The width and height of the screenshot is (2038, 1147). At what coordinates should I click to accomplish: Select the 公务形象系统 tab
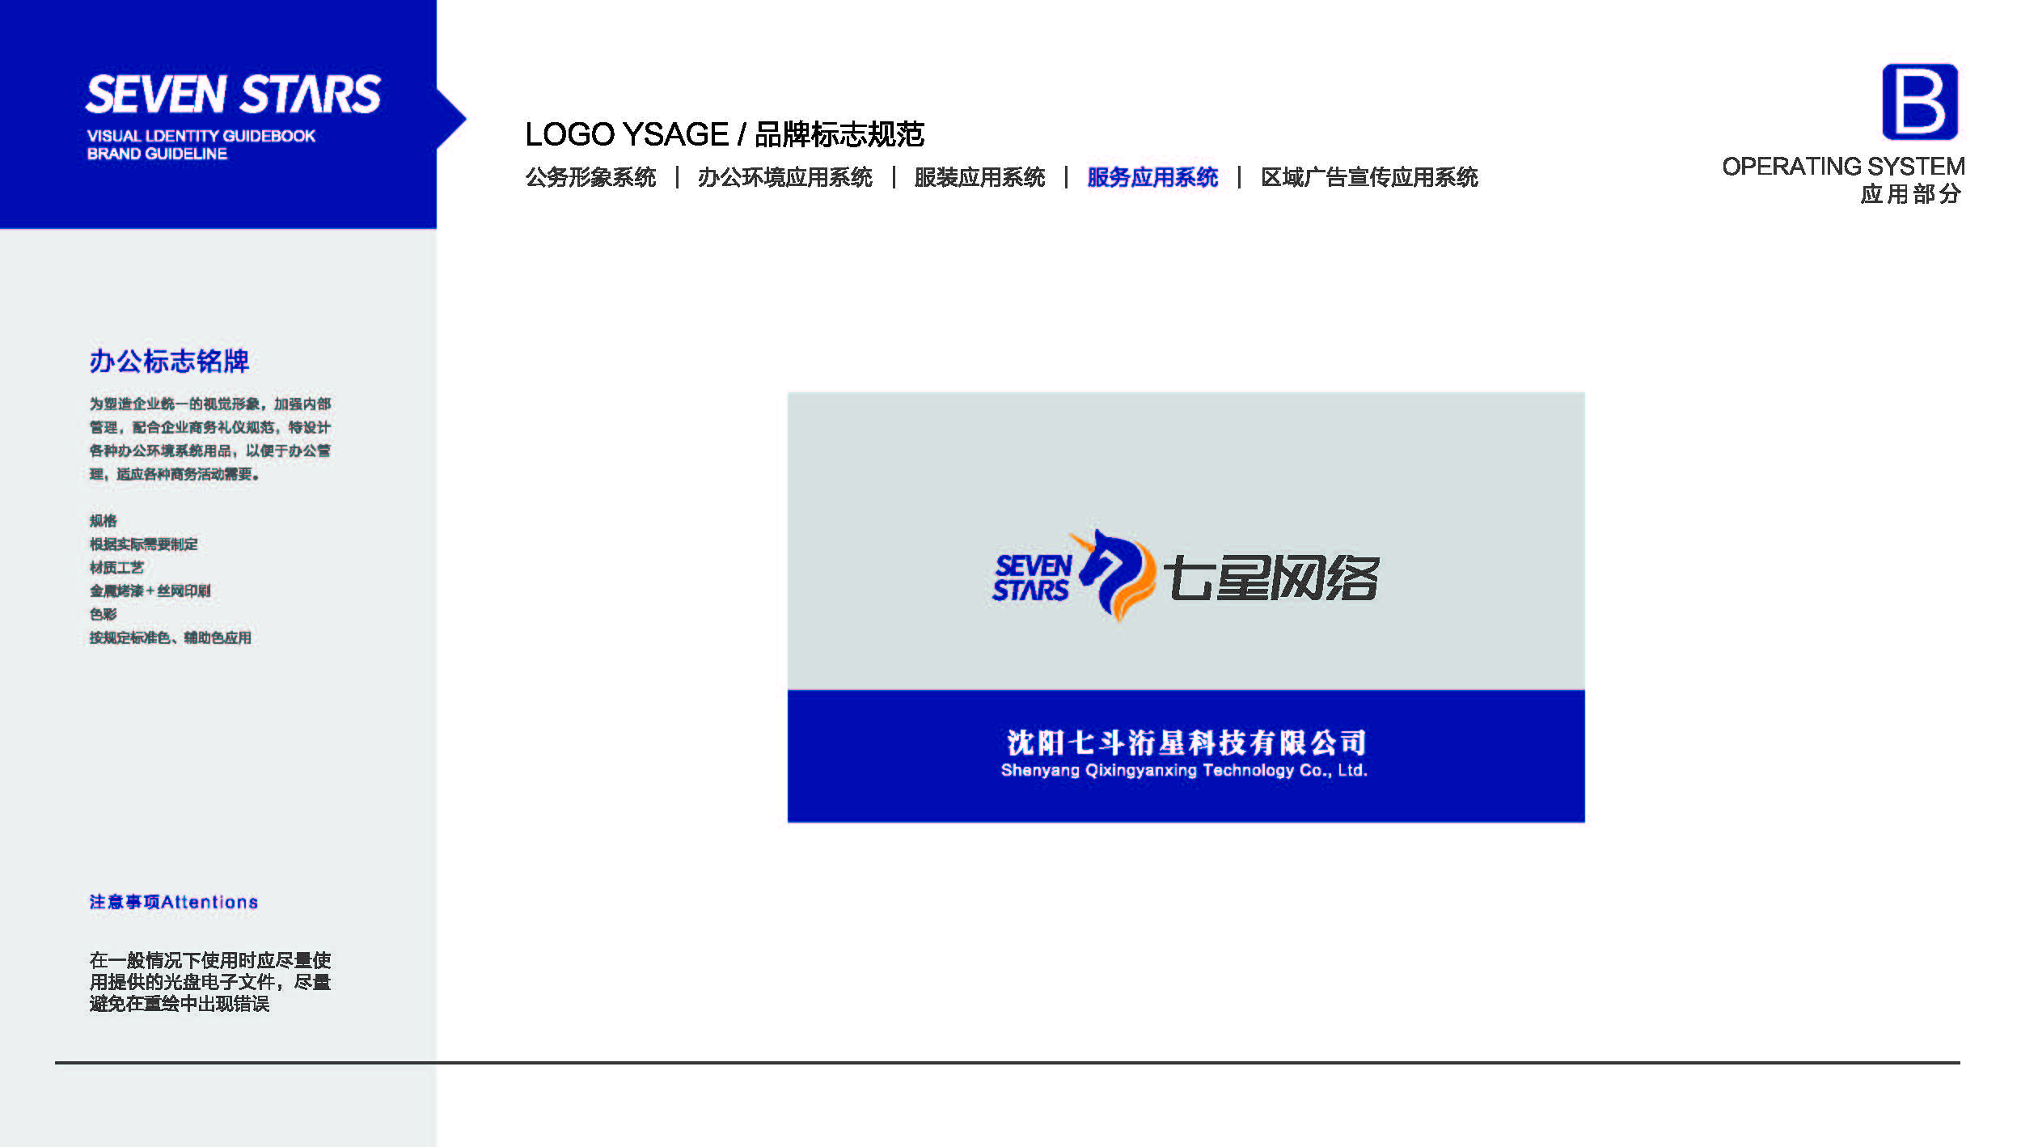tap(590, 177)
